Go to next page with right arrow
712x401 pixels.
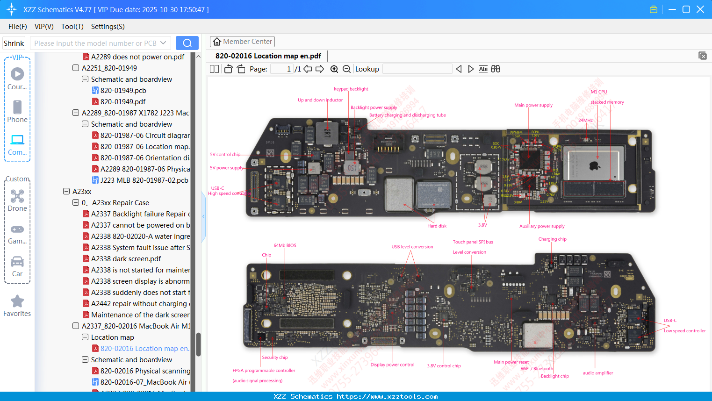tap(320, 69)
